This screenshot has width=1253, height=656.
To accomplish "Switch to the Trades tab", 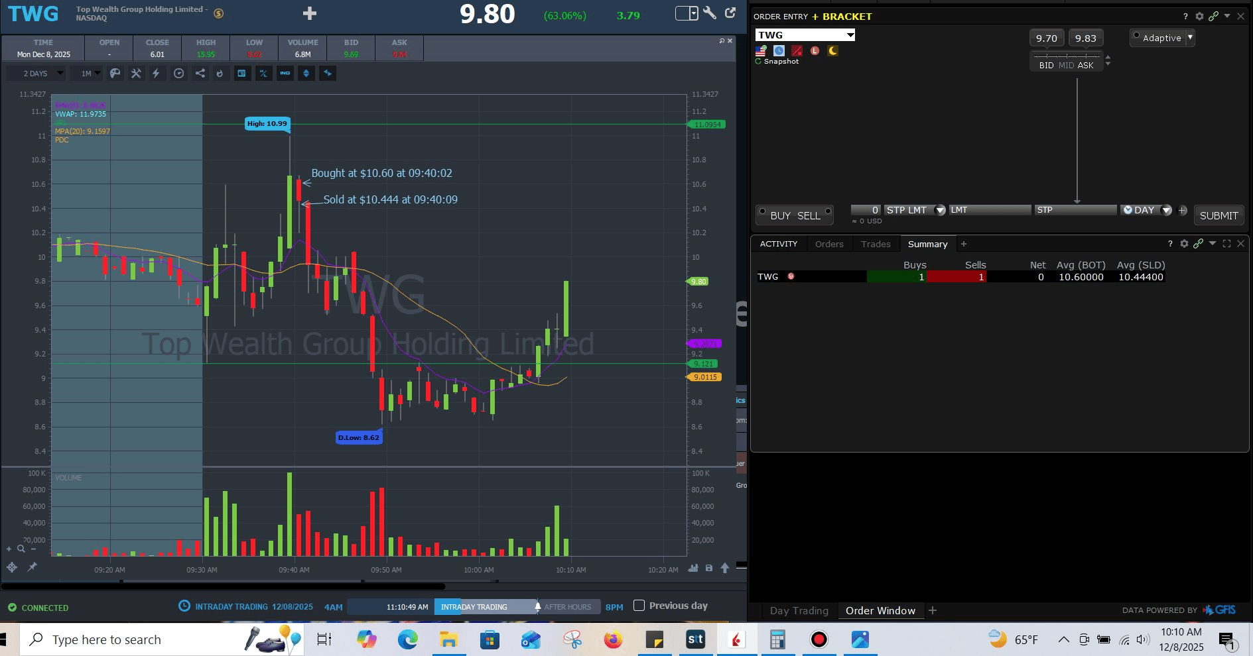I will click(x=876, y=244).
